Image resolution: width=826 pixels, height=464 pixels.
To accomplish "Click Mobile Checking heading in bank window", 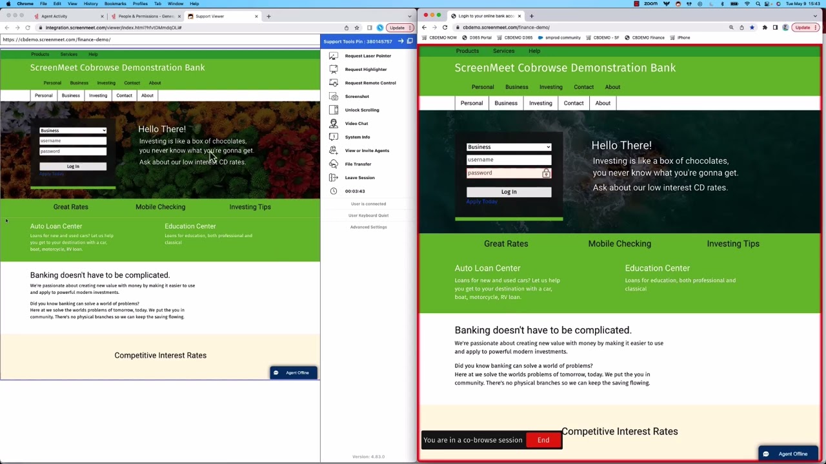I will [x=619, y=244].
